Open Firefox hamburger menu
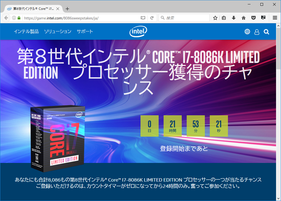Image resolution: width=281 pixels, height=201 pixels. pos(275,18)
